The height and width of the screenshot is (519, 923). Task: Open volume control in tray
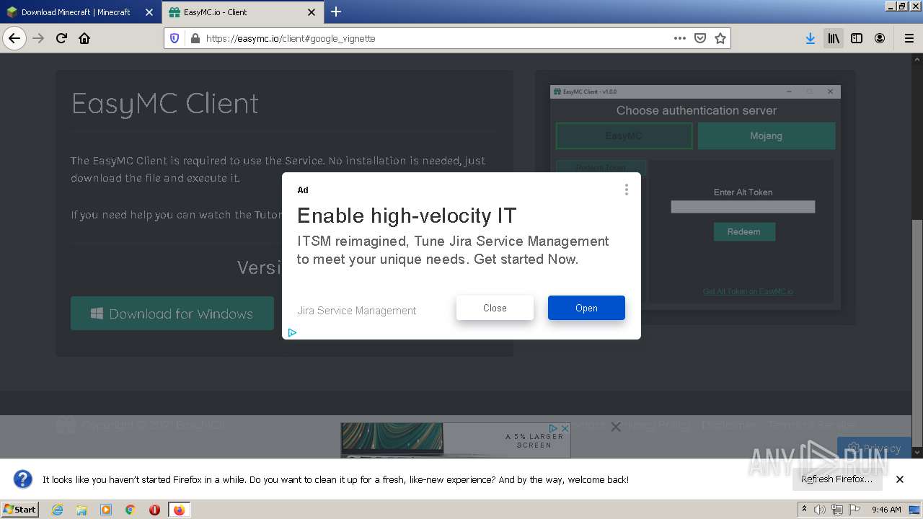pyautogui.click(x=820, y=510)
